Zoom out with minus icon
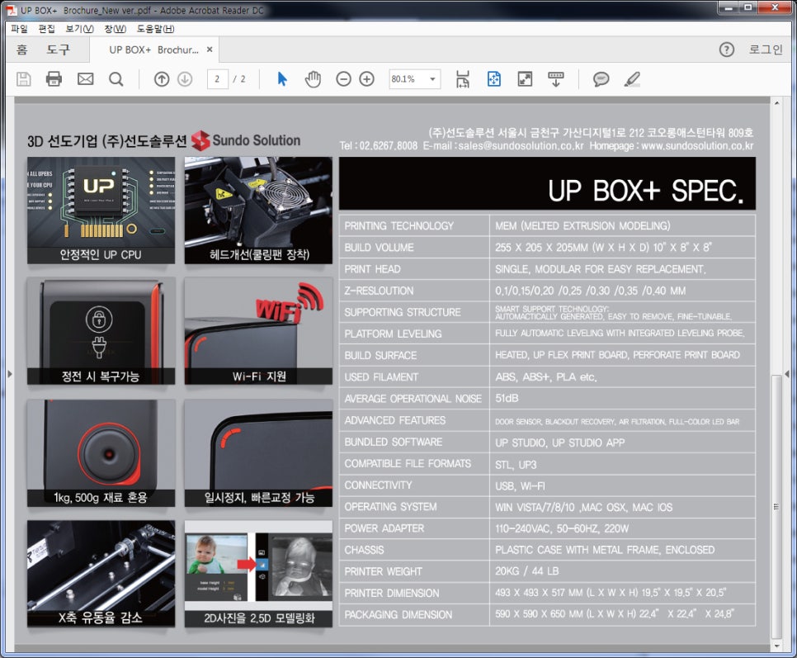The height and width of the screenshot is (658, 797). [x=343, y=79]
